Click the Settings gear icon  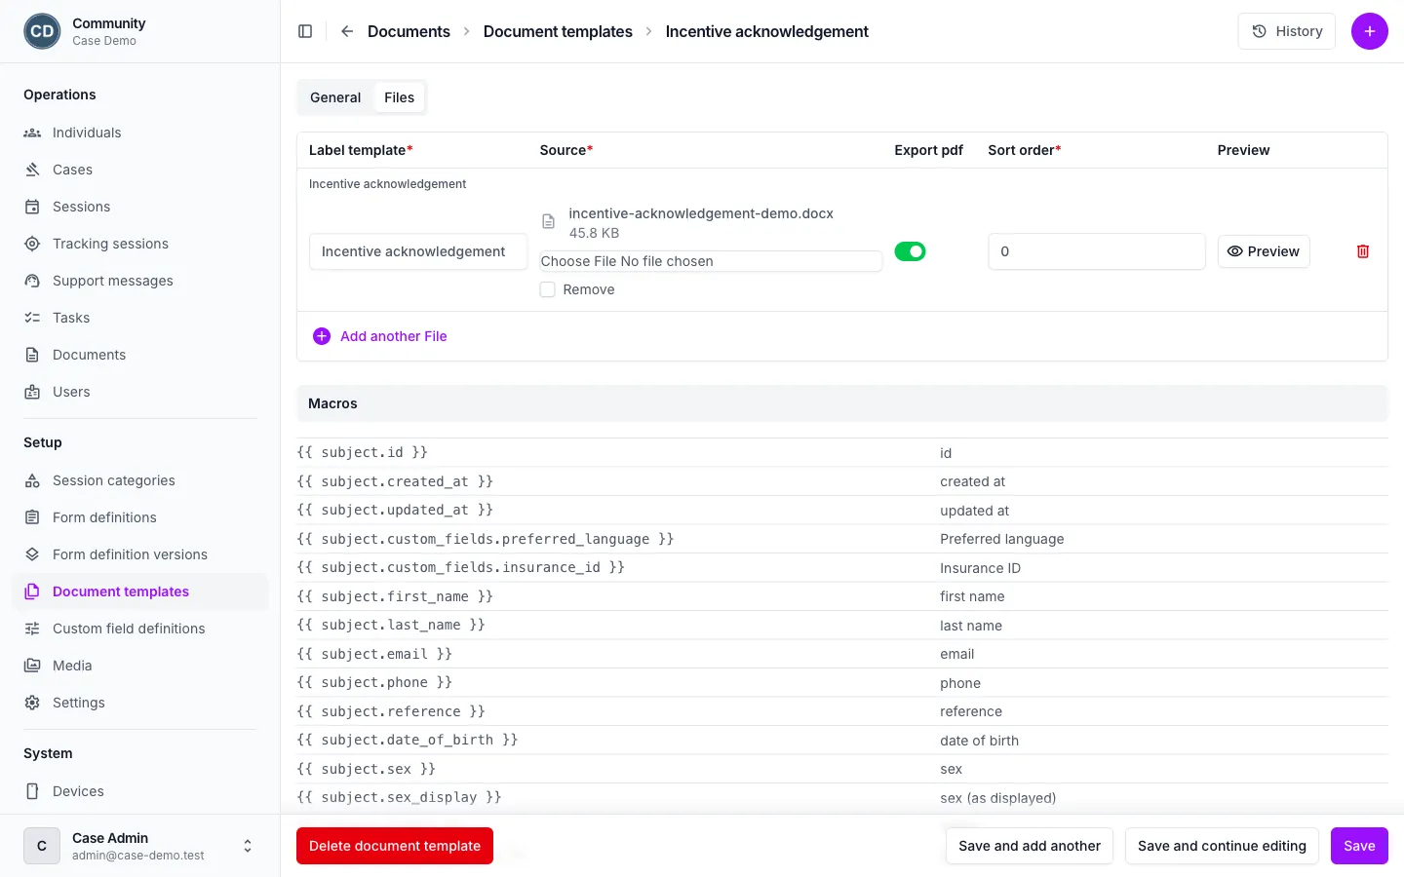pyautogui.click(x=32, y=703)
